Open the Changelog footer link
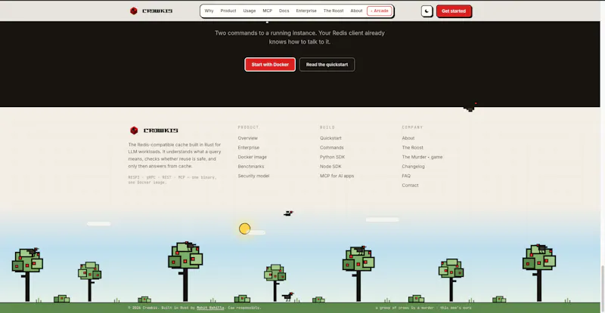This screenshot has width=605, height=313. [413, 167]
